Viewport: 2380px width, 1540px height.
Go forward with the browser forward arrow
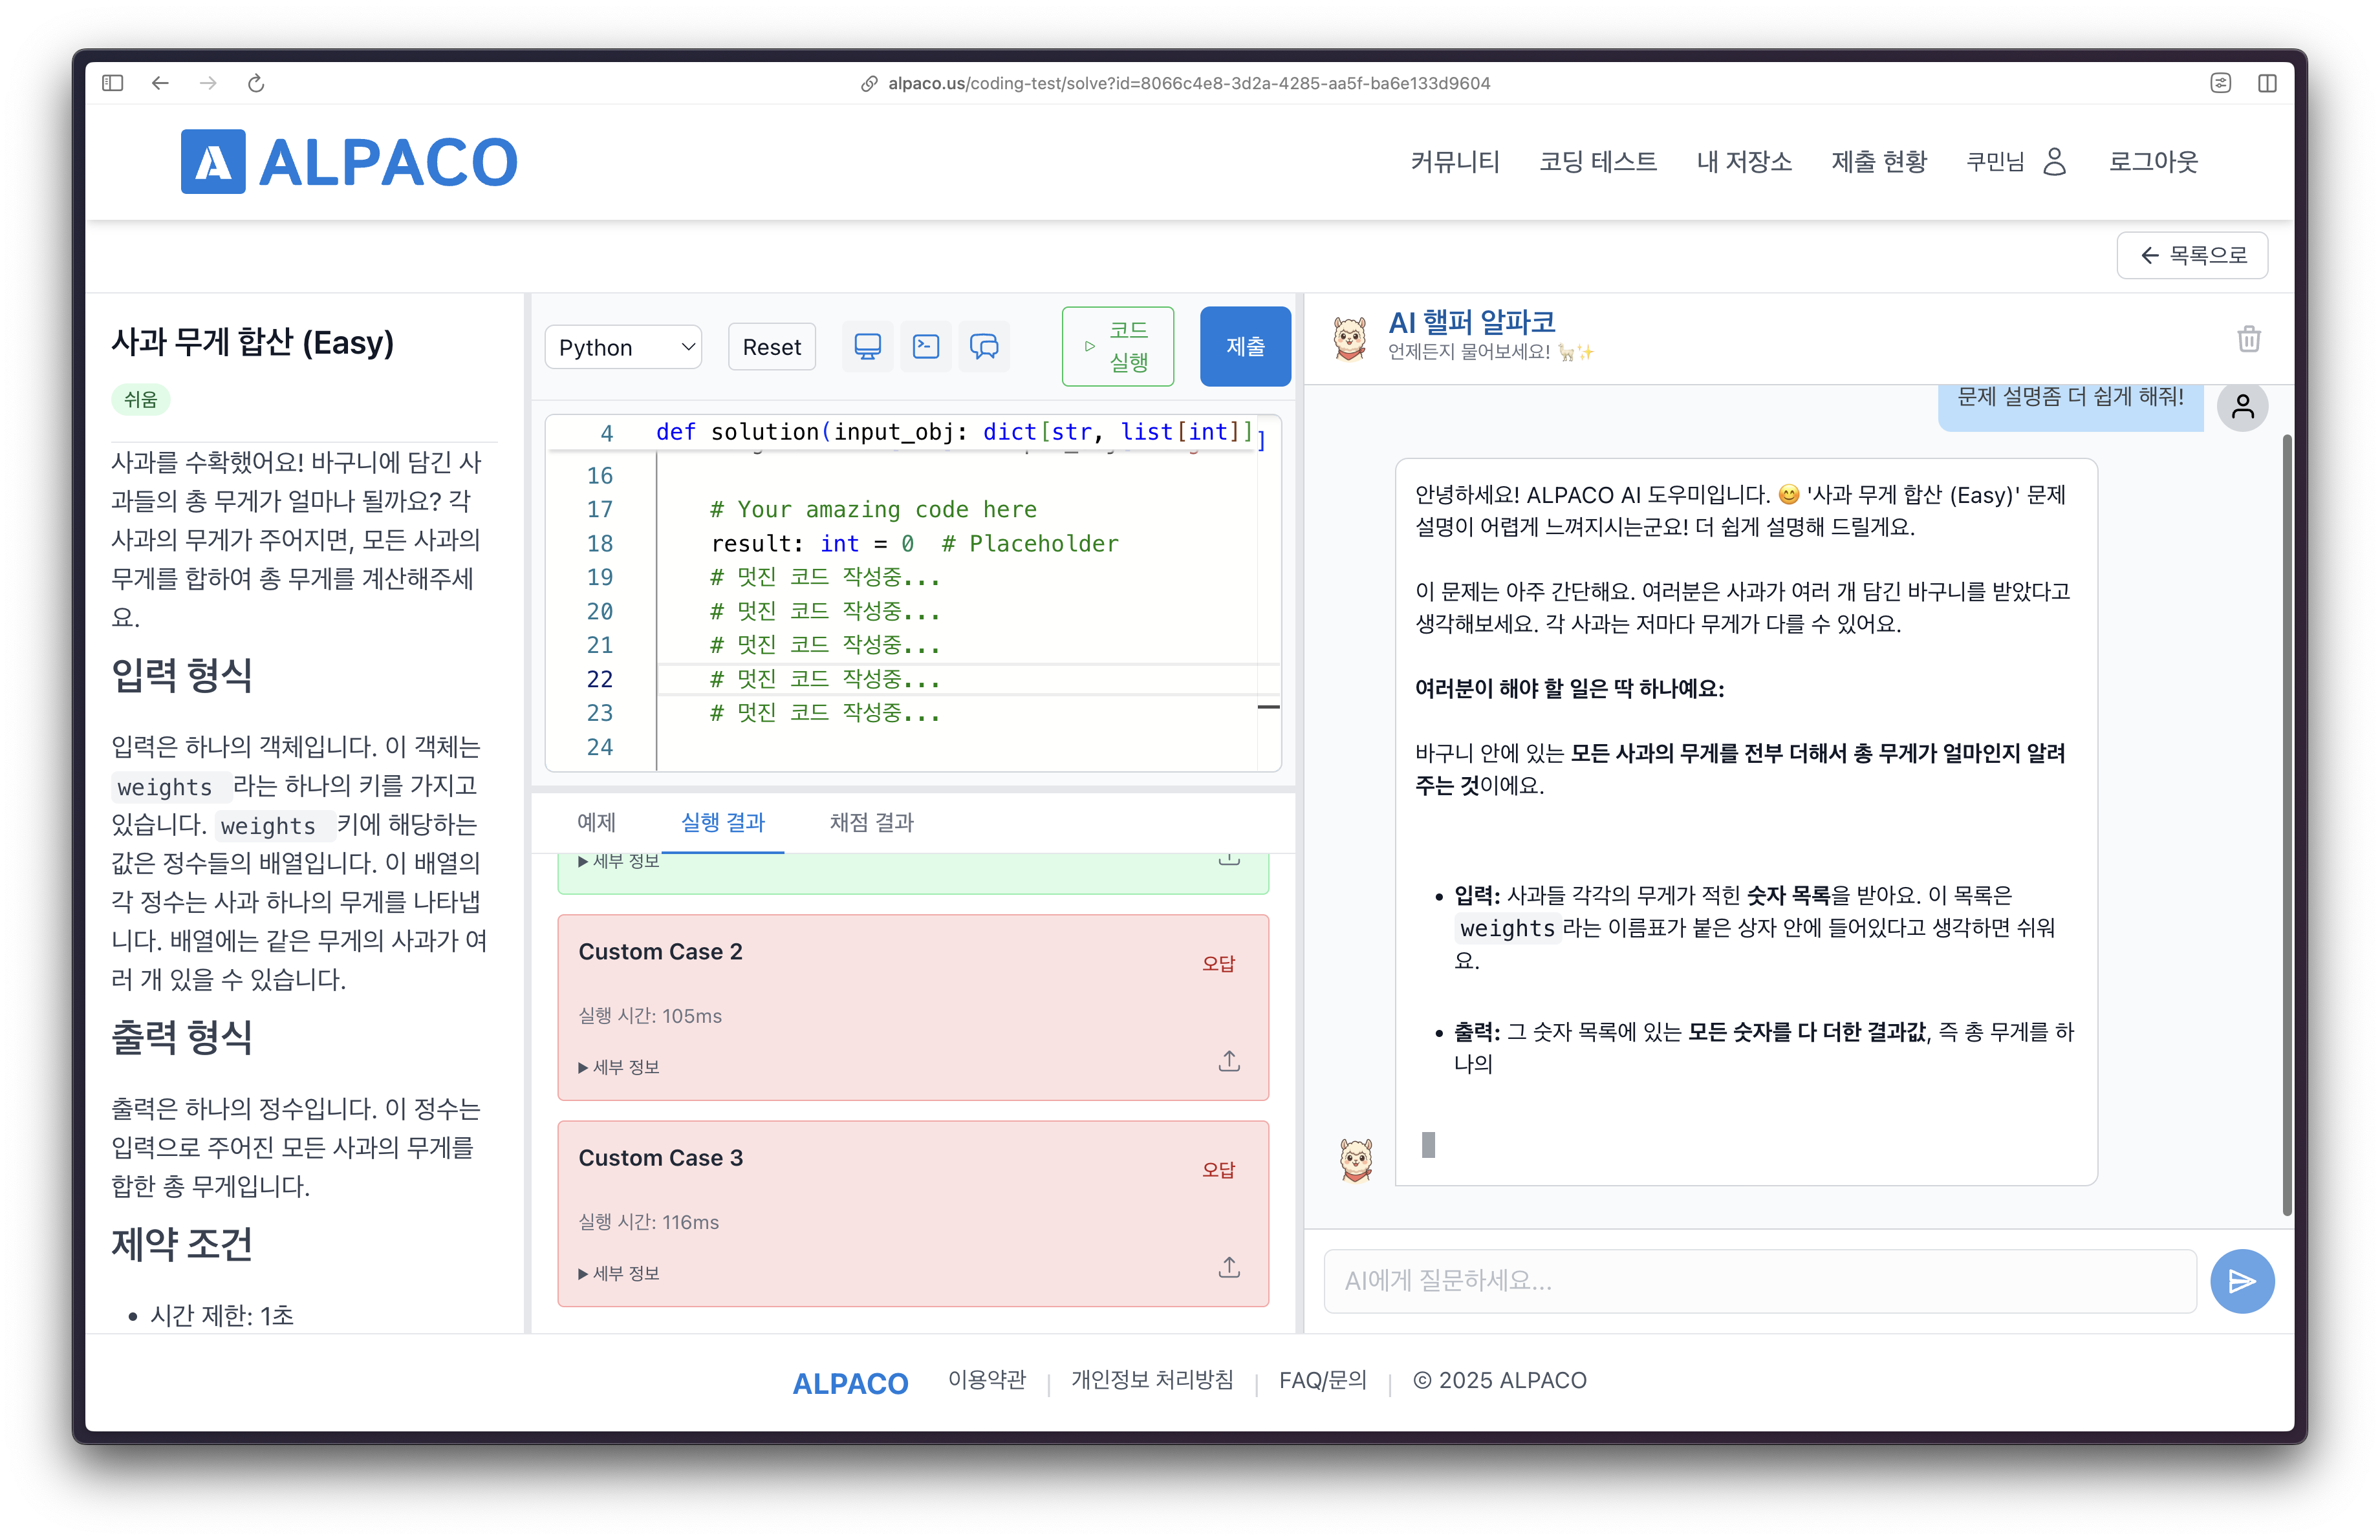(x=208, y=83)
